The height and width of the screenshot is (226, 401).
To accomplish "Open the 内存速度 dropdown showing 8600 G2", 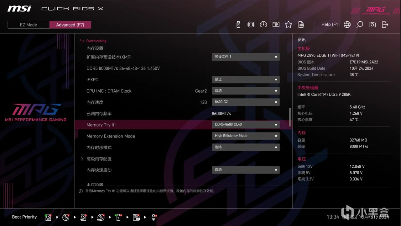I will click(x=246, y=102).
